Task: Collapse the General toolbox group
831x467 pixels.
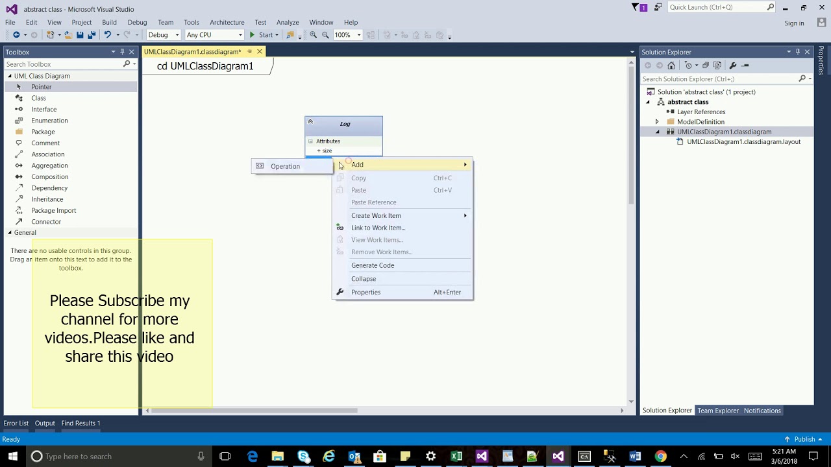Action: click(x=10, y=233)
